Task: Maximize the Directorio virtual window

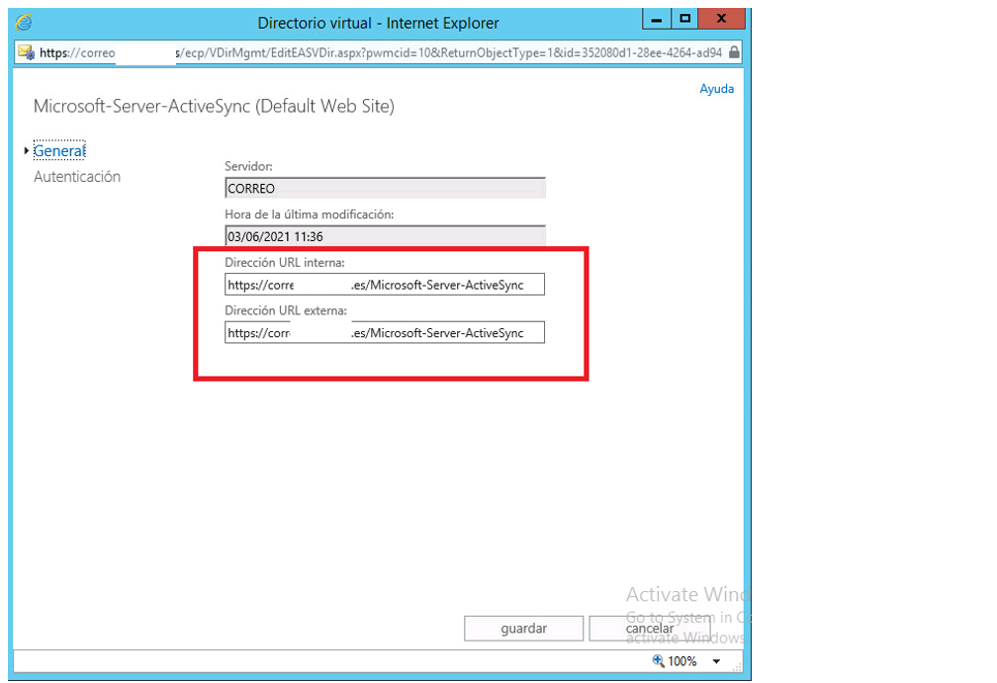Action: click(x=684, y=19)
